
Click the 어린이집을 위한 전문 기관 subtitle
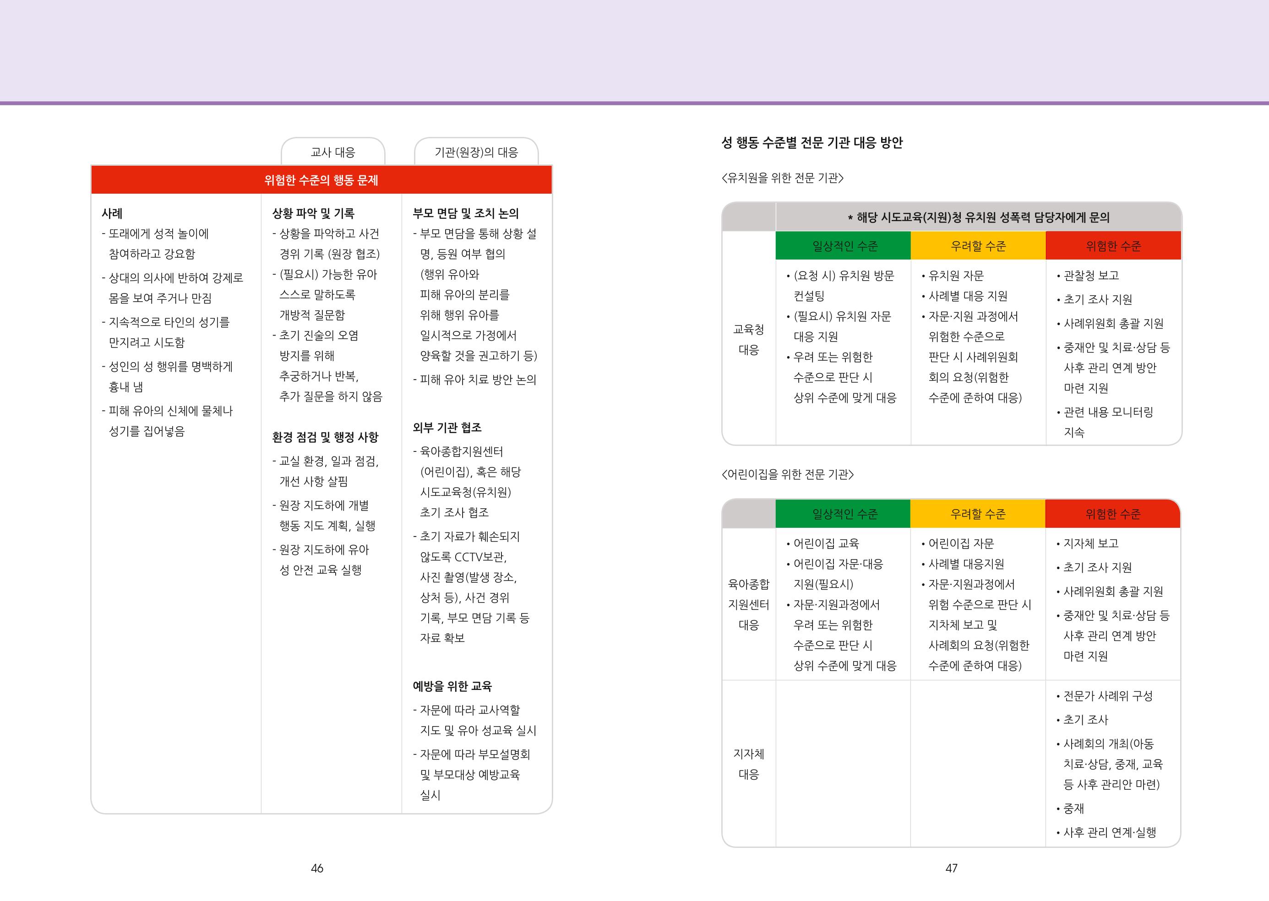point(787,474)
